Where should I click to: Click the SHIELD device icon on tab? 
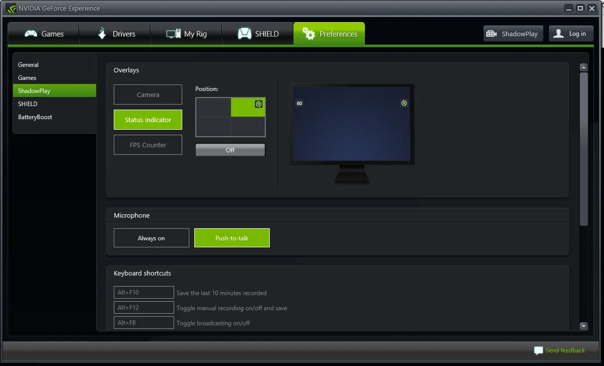tap(245, 34)
